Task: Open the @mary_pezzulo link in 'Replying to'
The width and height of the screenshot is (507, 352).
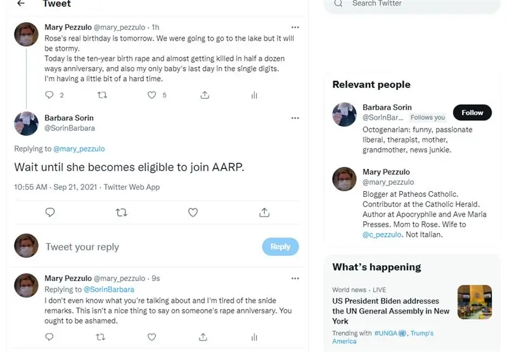Action: pyautogui.click(x=79, y=149)
